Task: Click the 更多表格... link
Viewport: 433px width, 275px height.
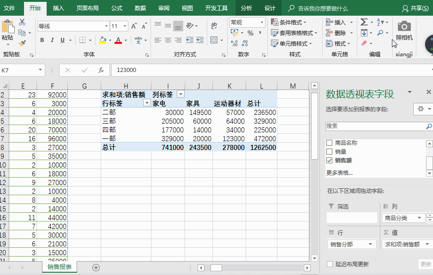Action: pos(339,173)
